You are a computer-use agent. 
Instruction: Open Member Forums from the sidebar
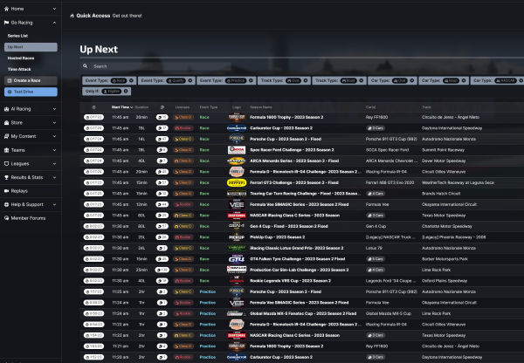coord(28,218)
